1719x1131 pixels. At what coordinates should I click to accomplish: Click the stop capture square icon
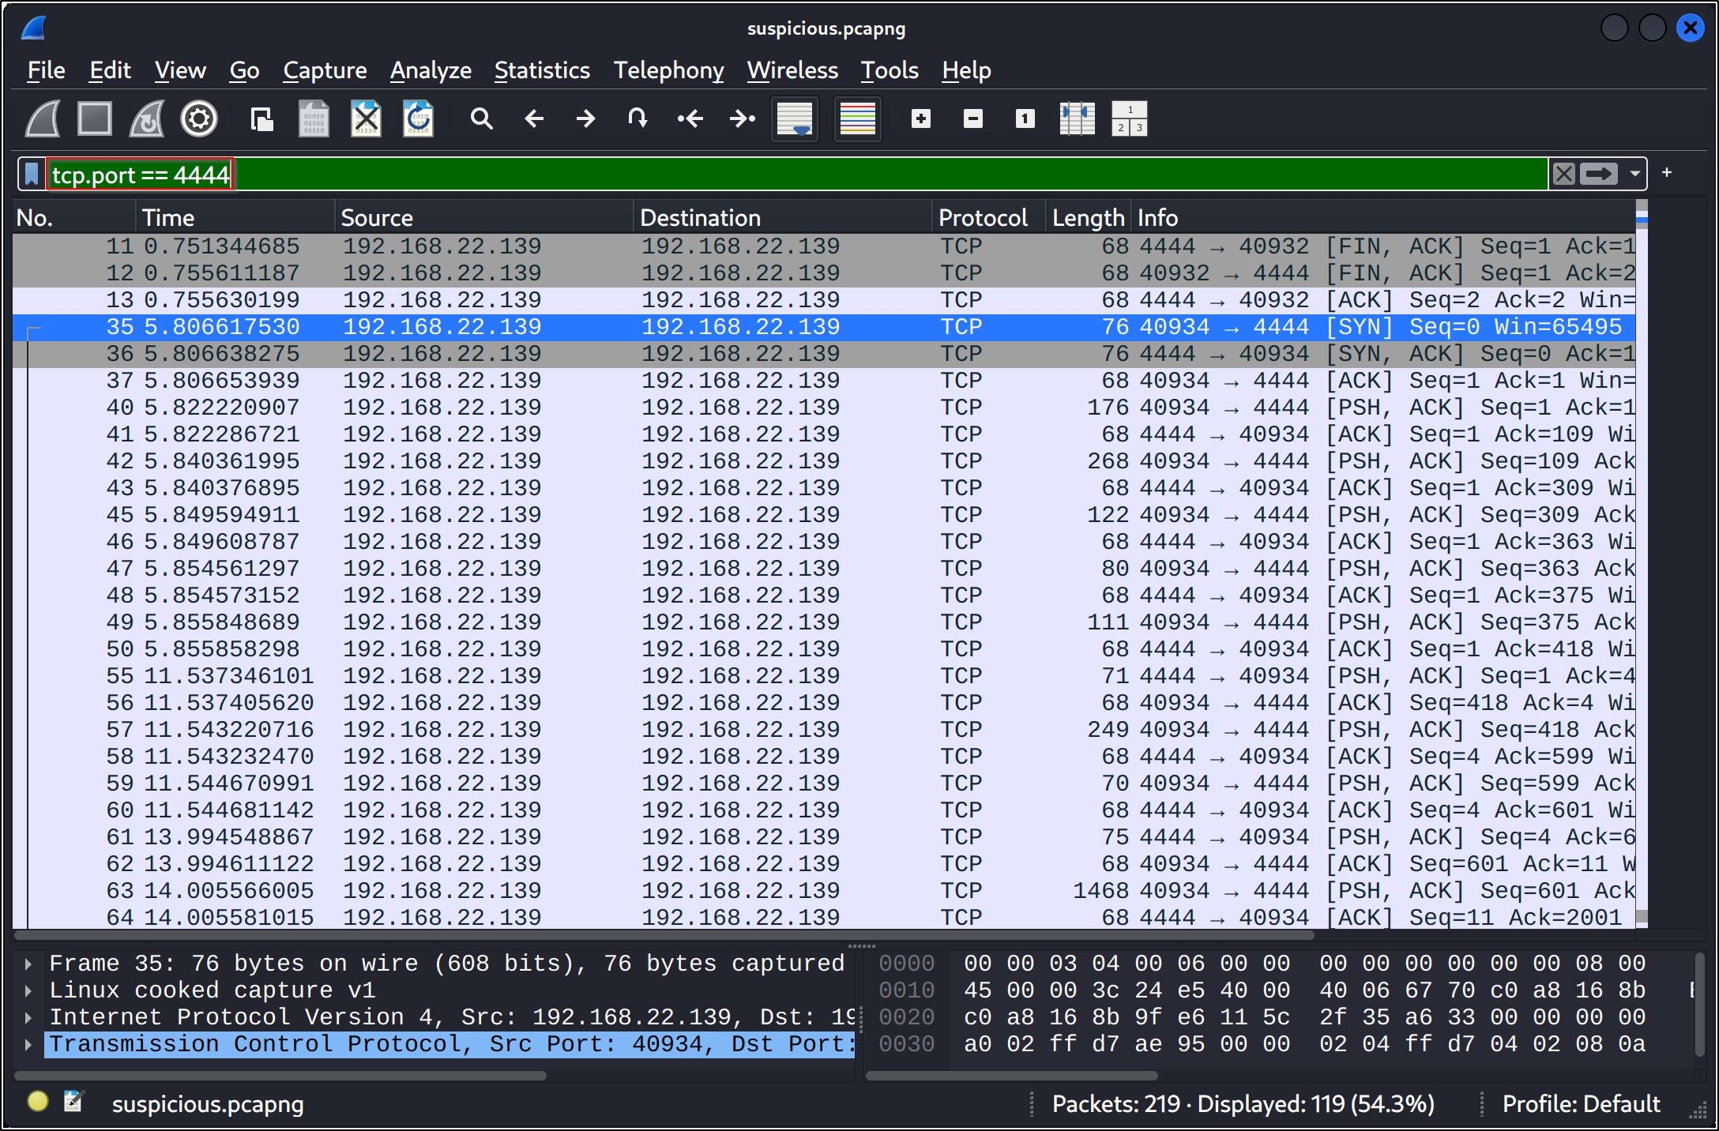click(x=95, y=119)
